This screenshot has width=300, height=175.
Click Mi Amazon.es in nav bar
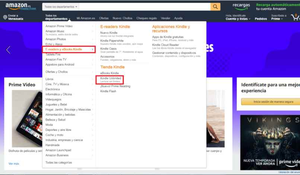click(x=86, y=18)
